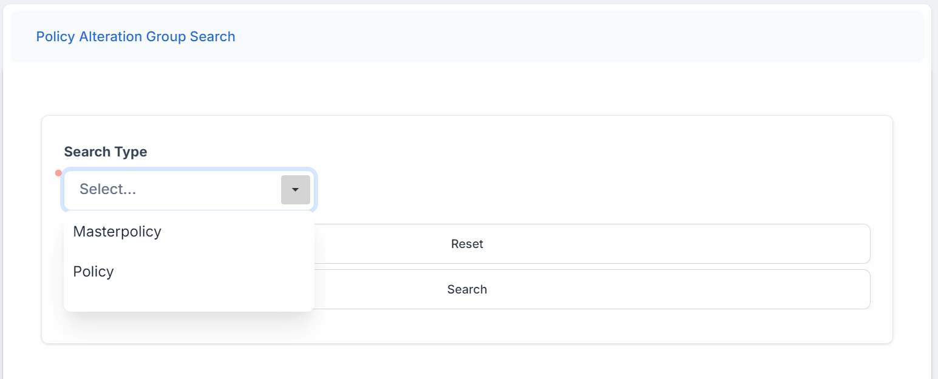938x379 pixels.
Task: Click the dropdown caret arrow icon
Action: click(x=296, y=190)
